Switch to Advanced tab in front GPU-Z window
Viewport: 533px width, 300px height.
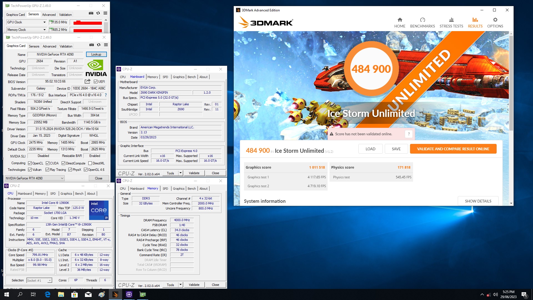(49, 46)
